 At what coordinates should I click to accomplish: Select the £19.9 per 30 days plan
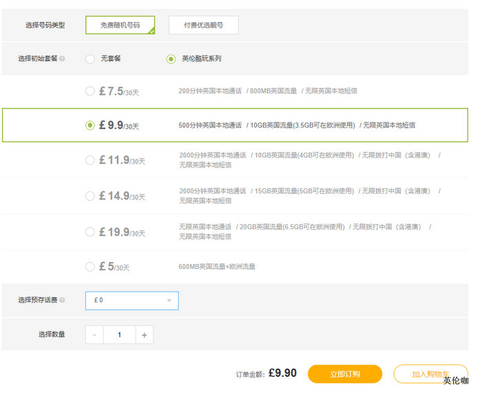click(90, 232)
